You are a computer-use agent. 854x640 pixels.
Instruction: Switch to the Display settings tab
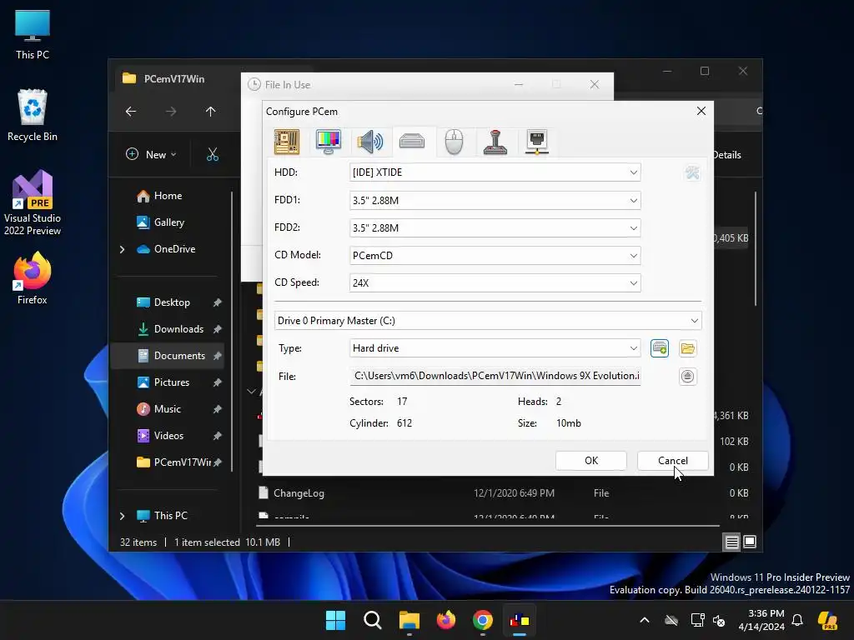329,142
